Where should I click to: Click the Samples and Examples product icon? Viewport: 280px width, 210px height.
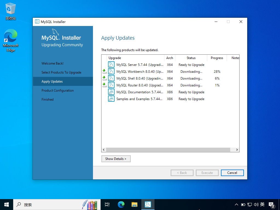click(111, 99)
